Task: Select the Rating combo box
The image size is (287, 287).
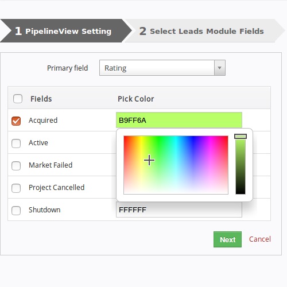Action: pyautogui.click(x=162, y=68)
